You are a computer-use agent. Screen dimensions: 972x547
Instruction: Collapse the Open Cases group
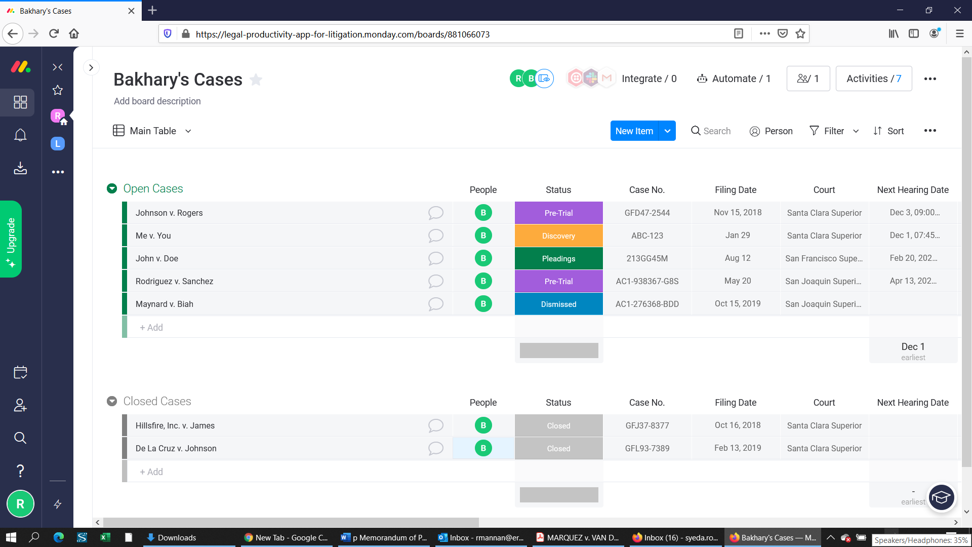(112, 188)
